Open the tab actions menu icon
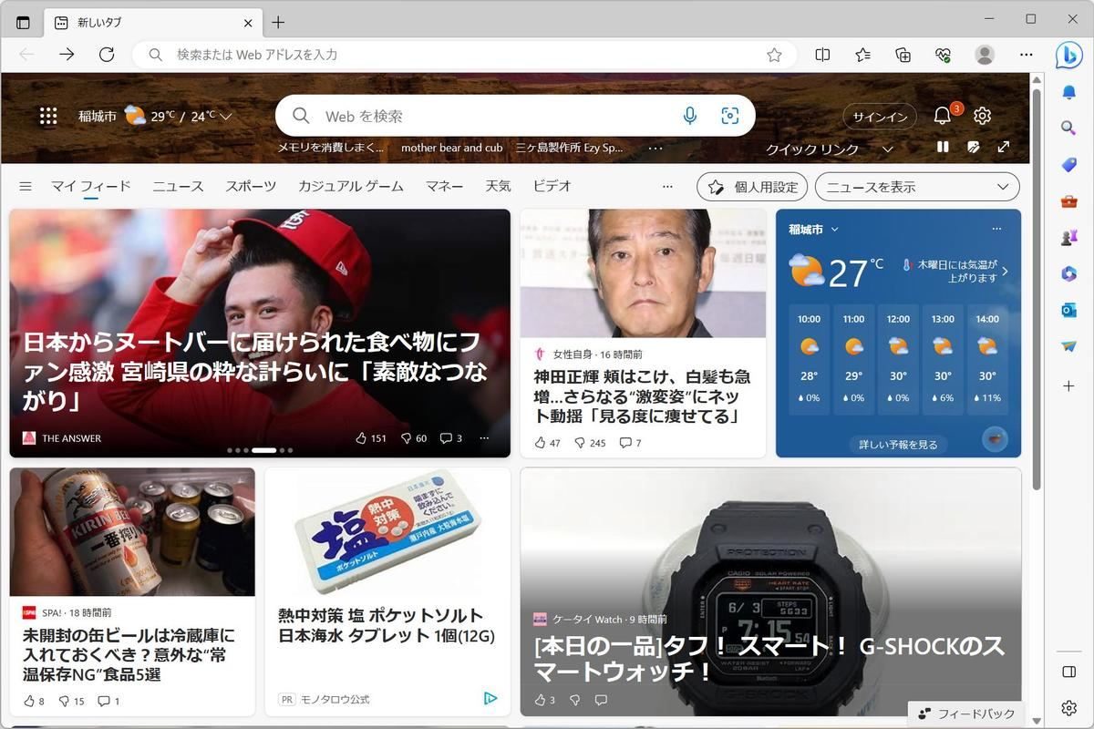 [24, 22]
